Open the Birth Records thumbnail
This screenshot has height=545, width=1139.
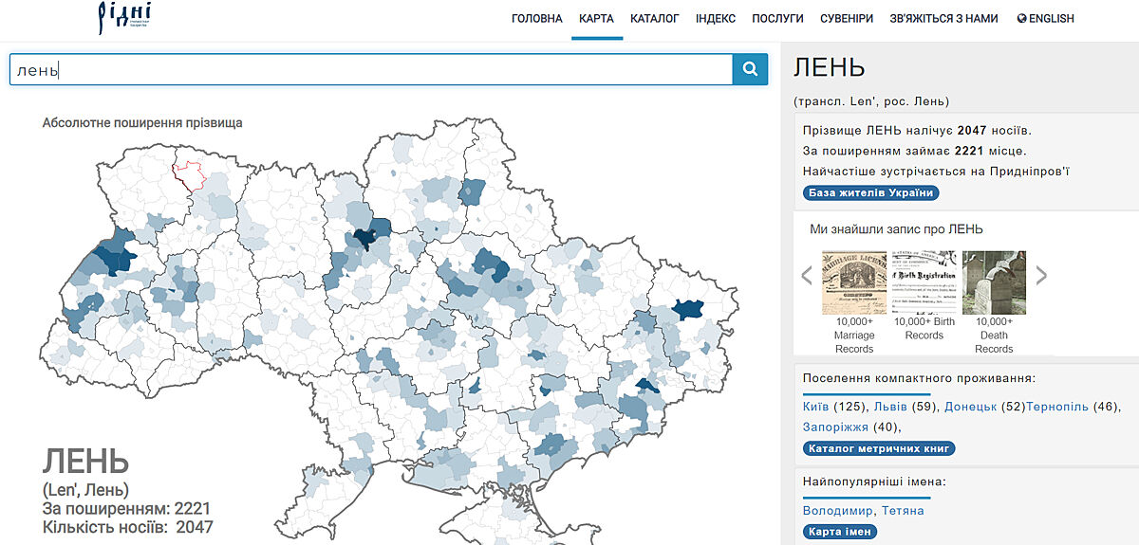click(924, 282)
